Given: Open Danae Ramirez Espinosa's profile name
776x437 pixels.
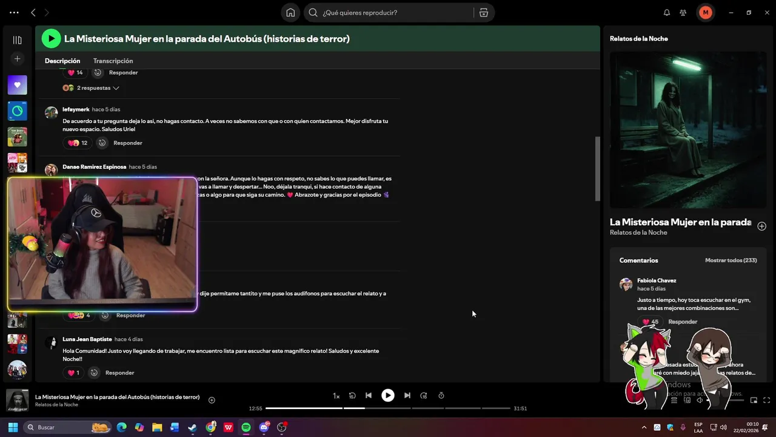Looking at the screenshot, I should 94,167.
